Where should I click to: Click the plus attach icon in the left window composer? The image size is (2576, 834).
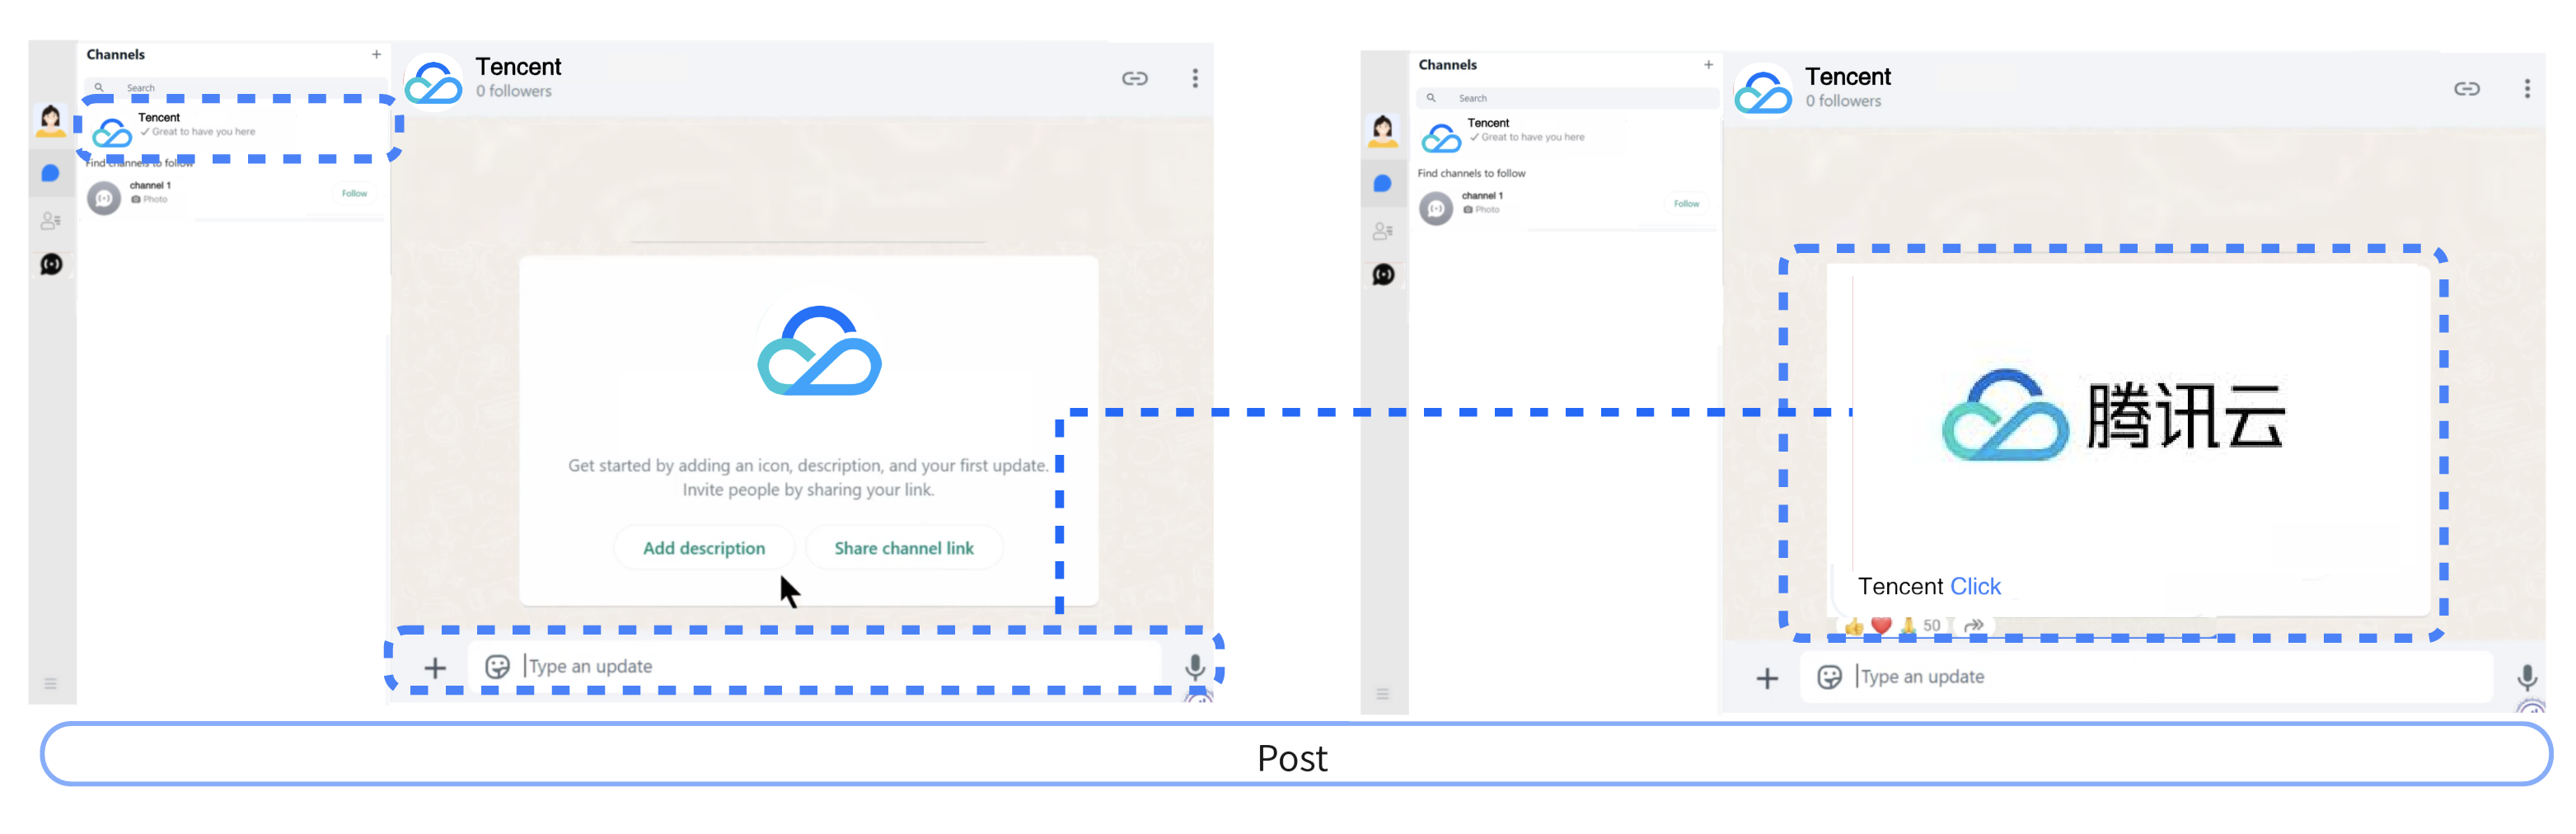point(435,667)
